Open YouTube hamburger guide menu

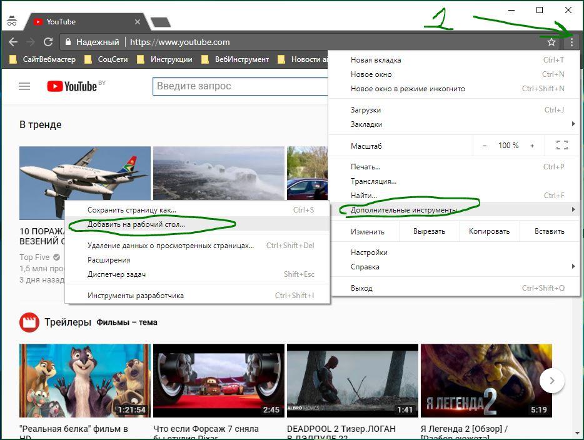tap(24, 86)
